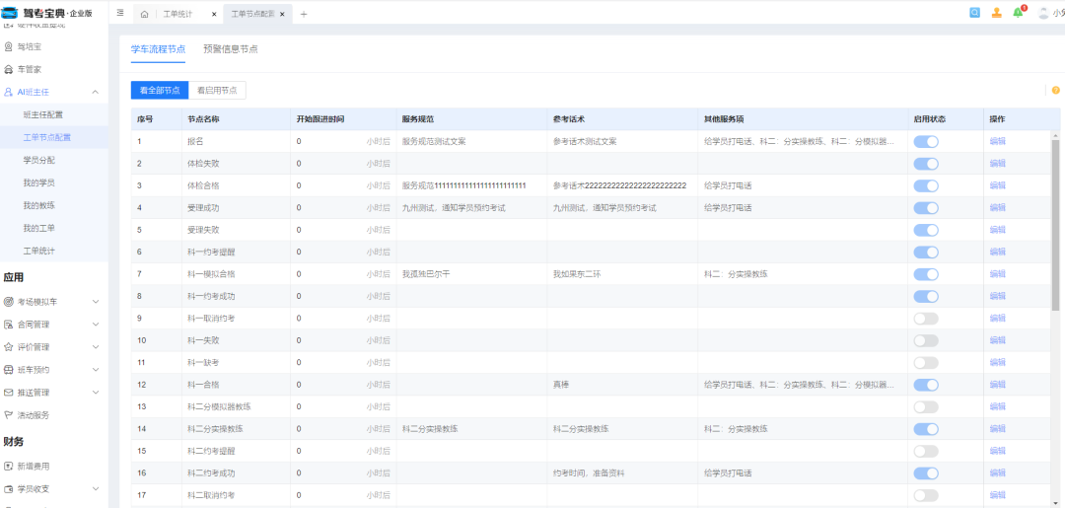Toggle enable switch for 体检失败 row

pos(926,164)
